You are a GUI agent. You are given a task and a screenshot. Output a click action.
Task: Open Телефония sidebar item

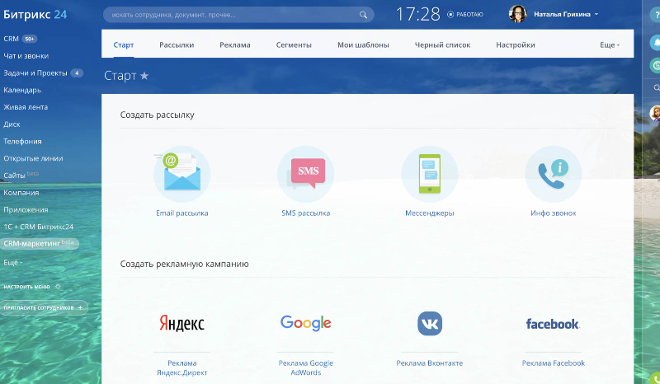point(22,141)
